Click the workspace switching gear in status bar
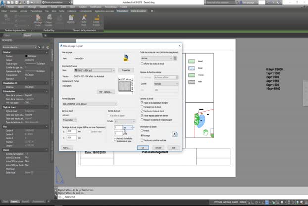 [282, 202]
